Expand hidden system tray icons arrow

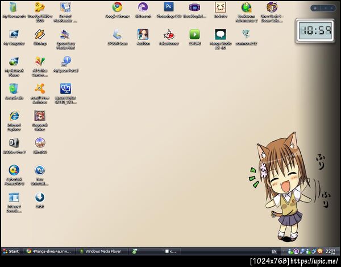tap(284, 251)
